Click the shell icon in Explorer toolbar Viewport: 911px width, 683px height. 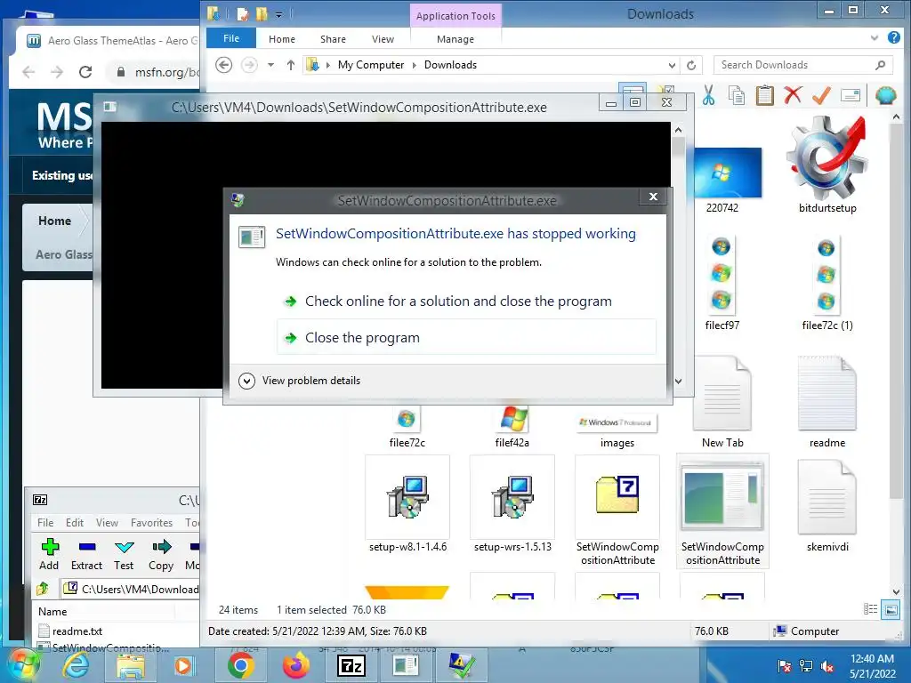(886, 95)
